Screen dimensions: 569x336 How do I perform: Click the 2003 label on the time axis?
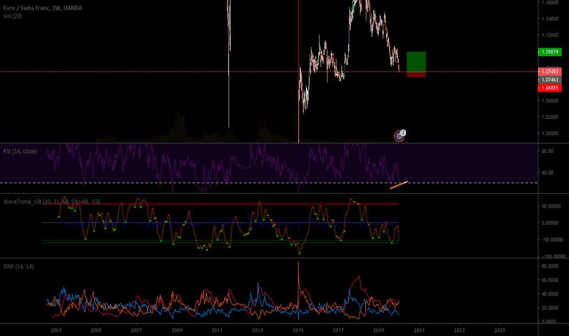tap(56, 330)
